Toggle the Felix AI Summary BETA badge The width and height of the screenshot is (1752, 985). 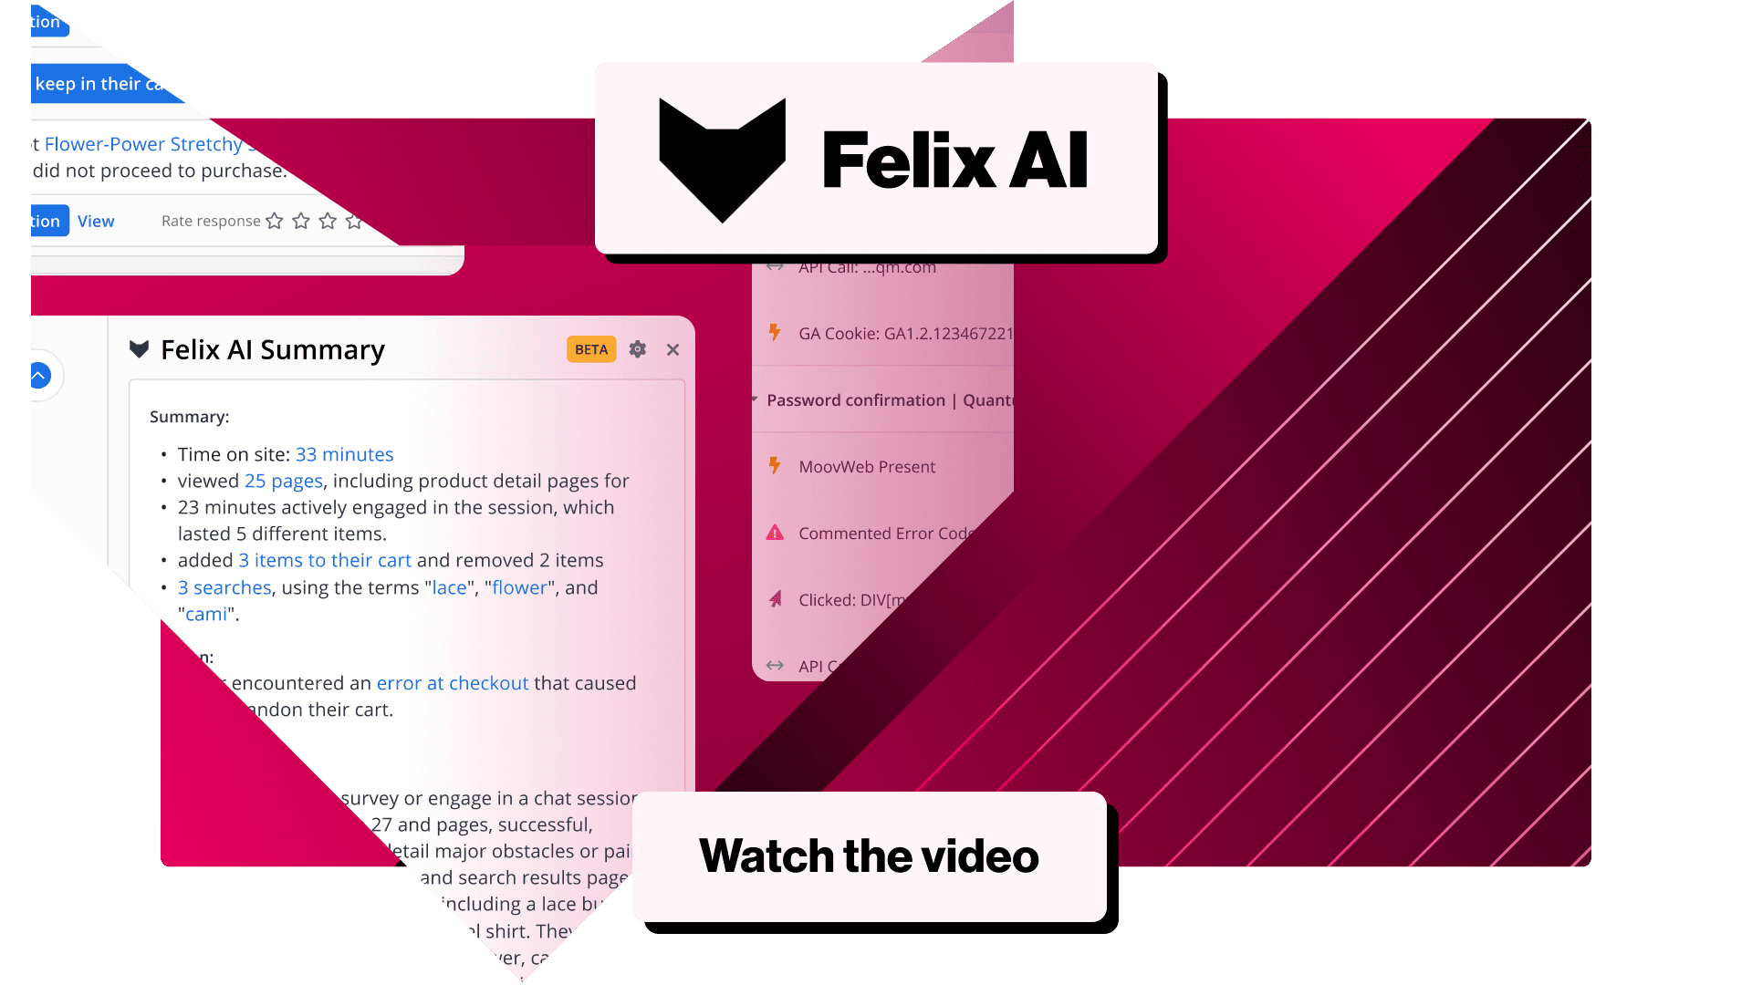tap(590, 348)
